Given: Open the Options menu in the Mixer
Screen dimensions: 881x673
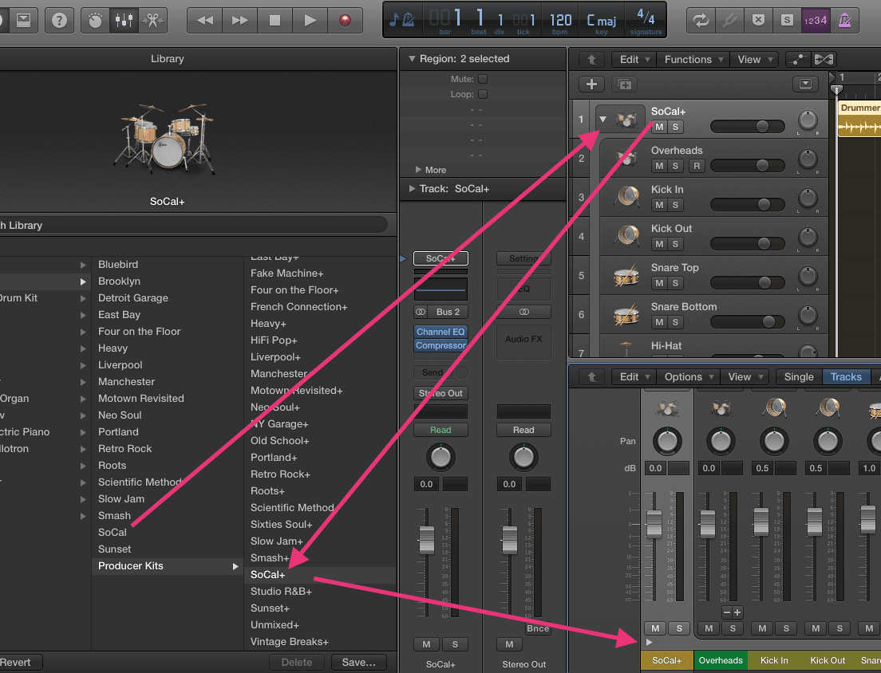Looking at the screenshot, I should [688, 376].
